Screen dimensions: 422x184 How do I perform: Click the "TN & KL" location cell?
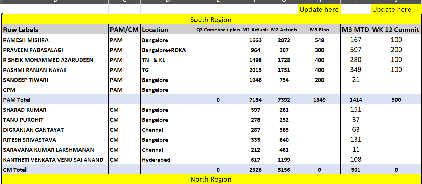point(156,60)
